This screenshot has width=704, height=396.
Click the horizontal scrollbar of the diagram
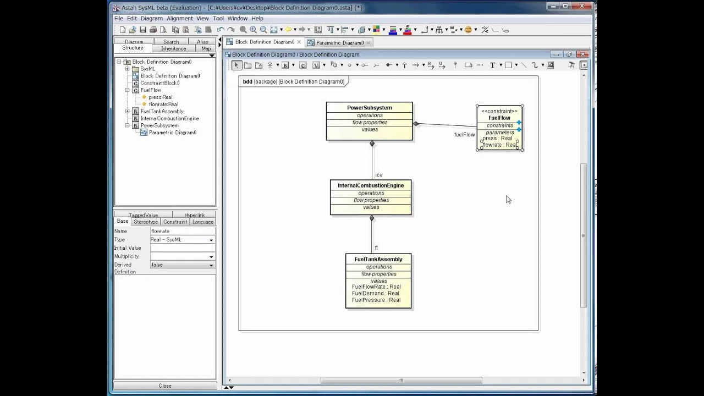point(401,380)
